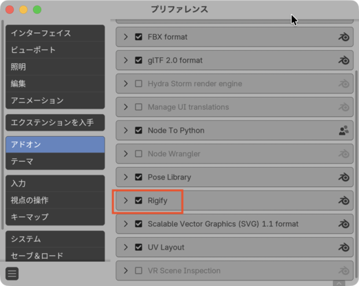The height and width of the screenshot is (286, 359).
Task: Click Blender logo icon on Manage UI translations row
Action: [x=344, y=107]
